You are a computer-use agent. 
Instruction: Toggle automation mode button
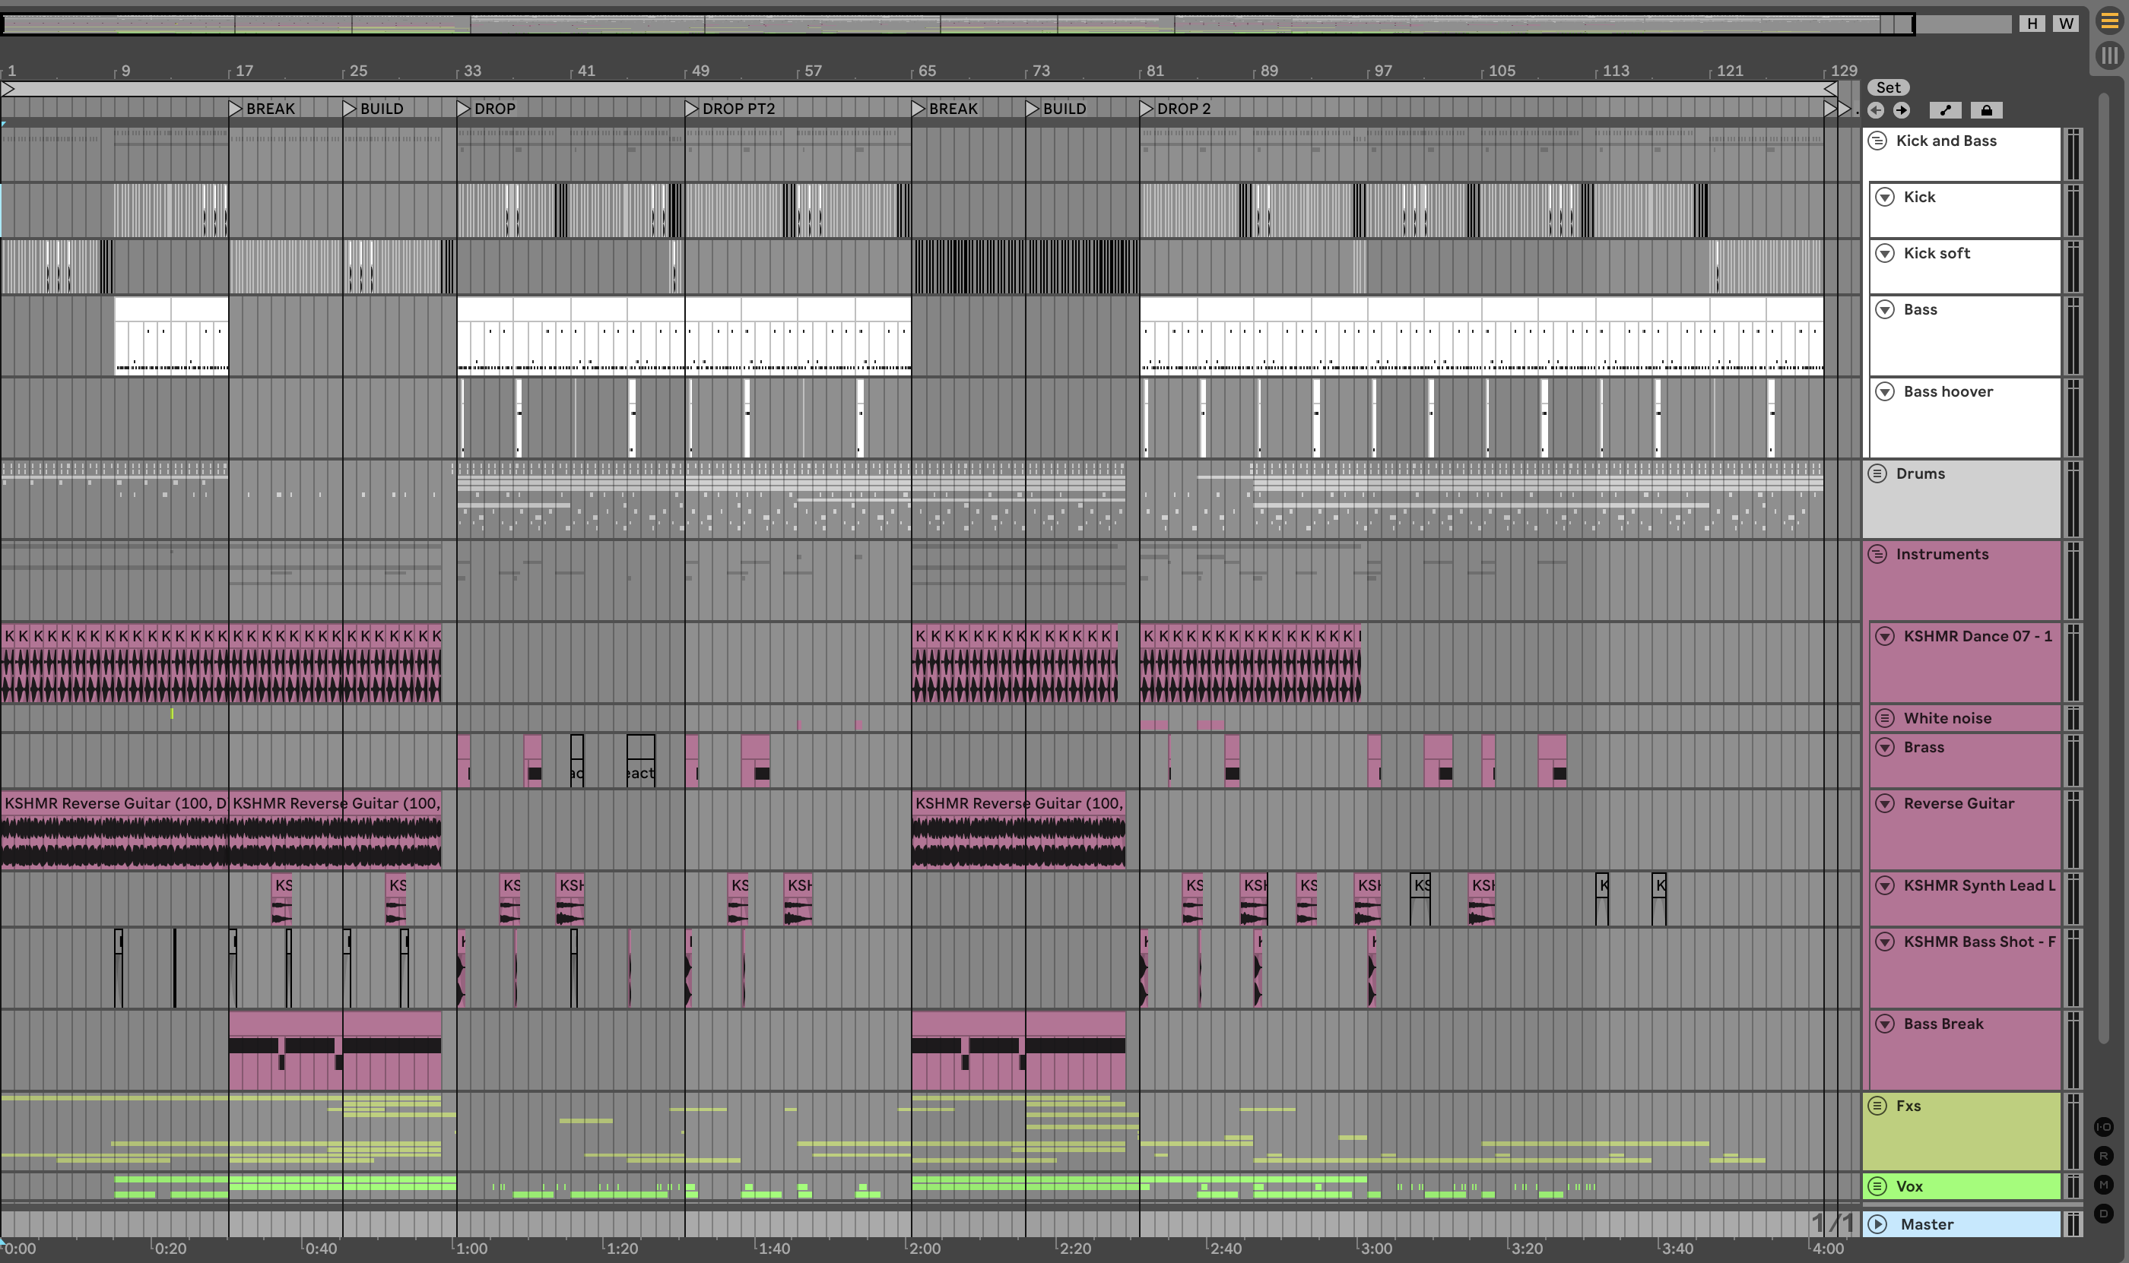tap(1945, 109)
